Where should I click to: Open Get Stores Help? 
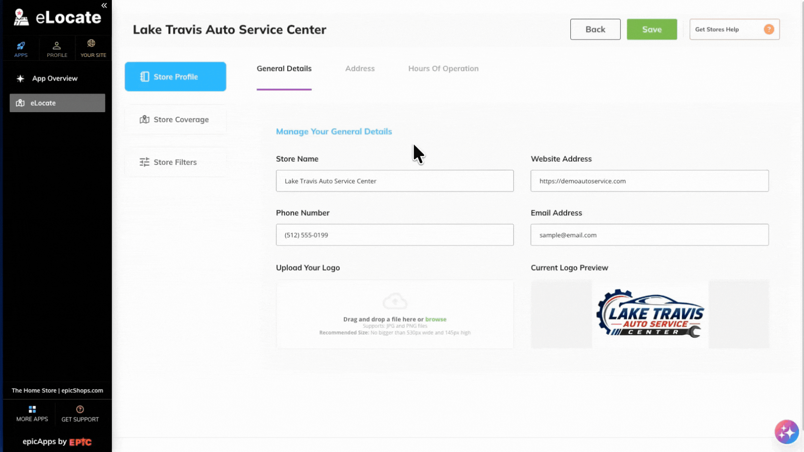tap(734, 29)
